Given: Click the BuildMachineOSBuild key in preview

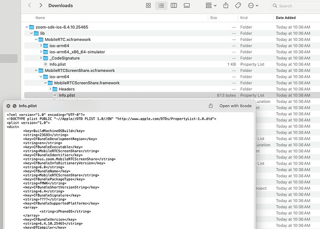Looking at the screenshot, I should point(54,131).
